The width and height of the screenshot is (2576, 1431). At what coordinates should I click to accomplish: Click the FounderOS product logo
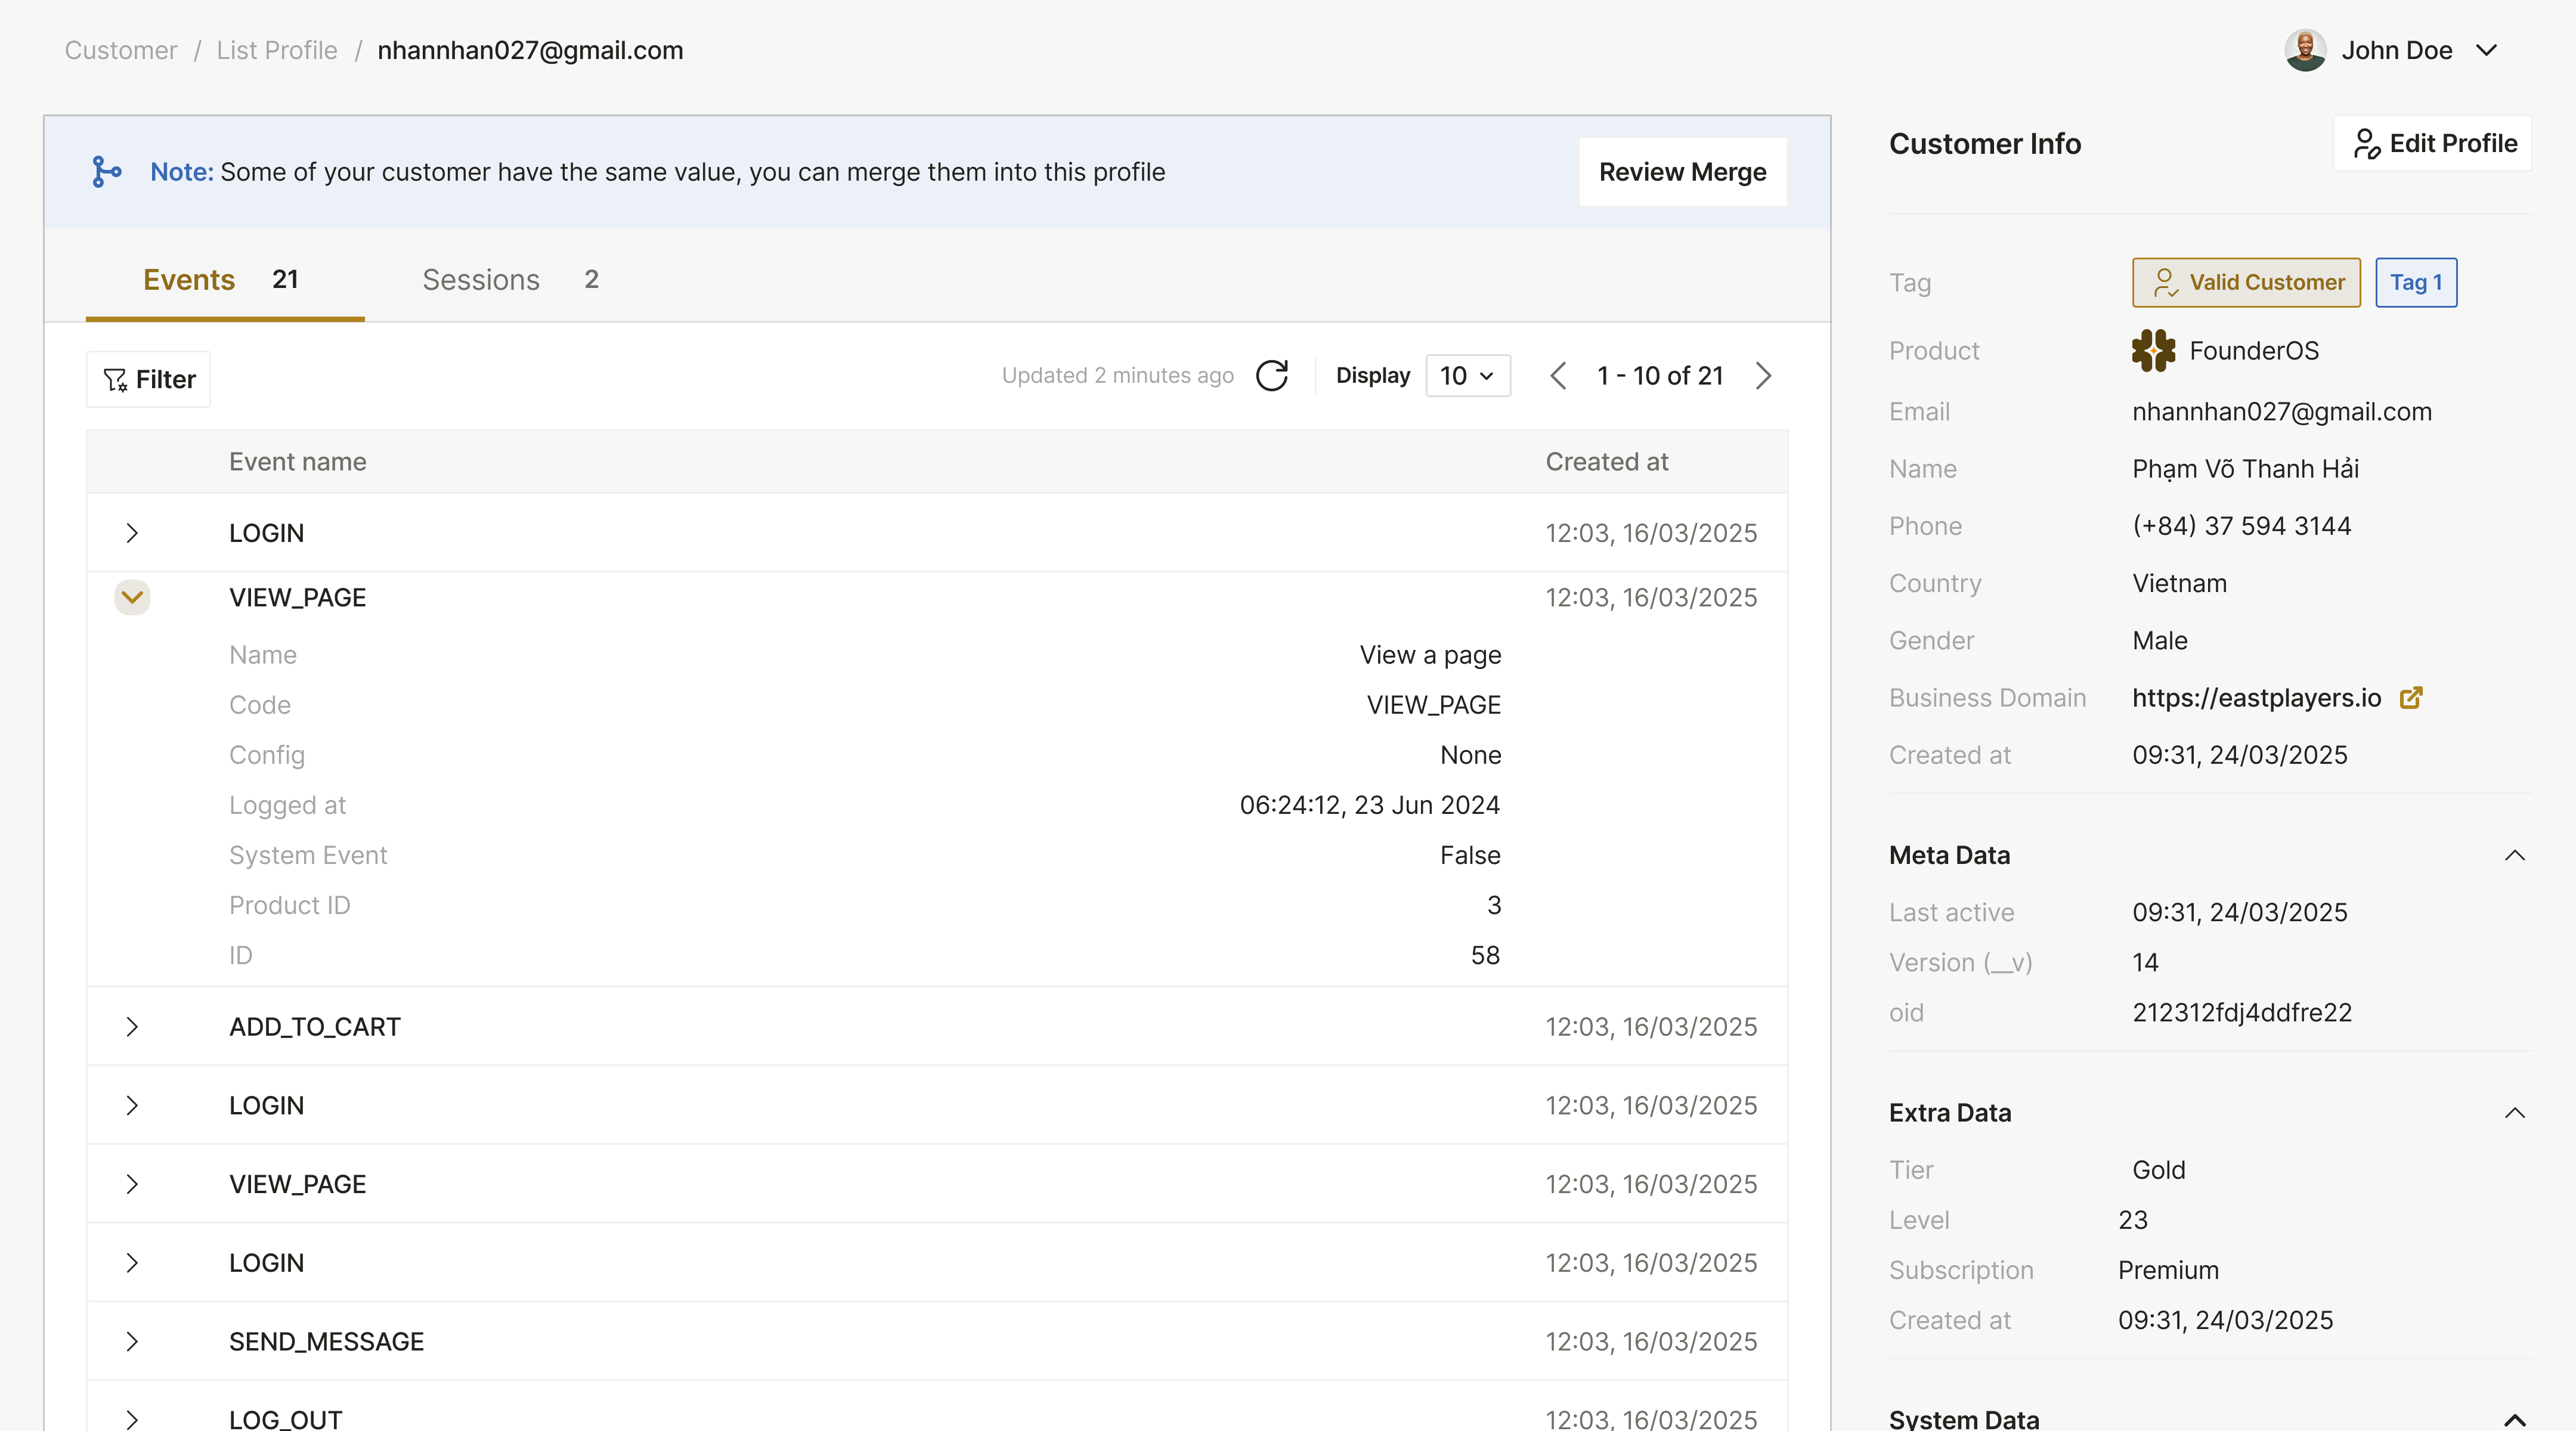[x=2153, y=351]
